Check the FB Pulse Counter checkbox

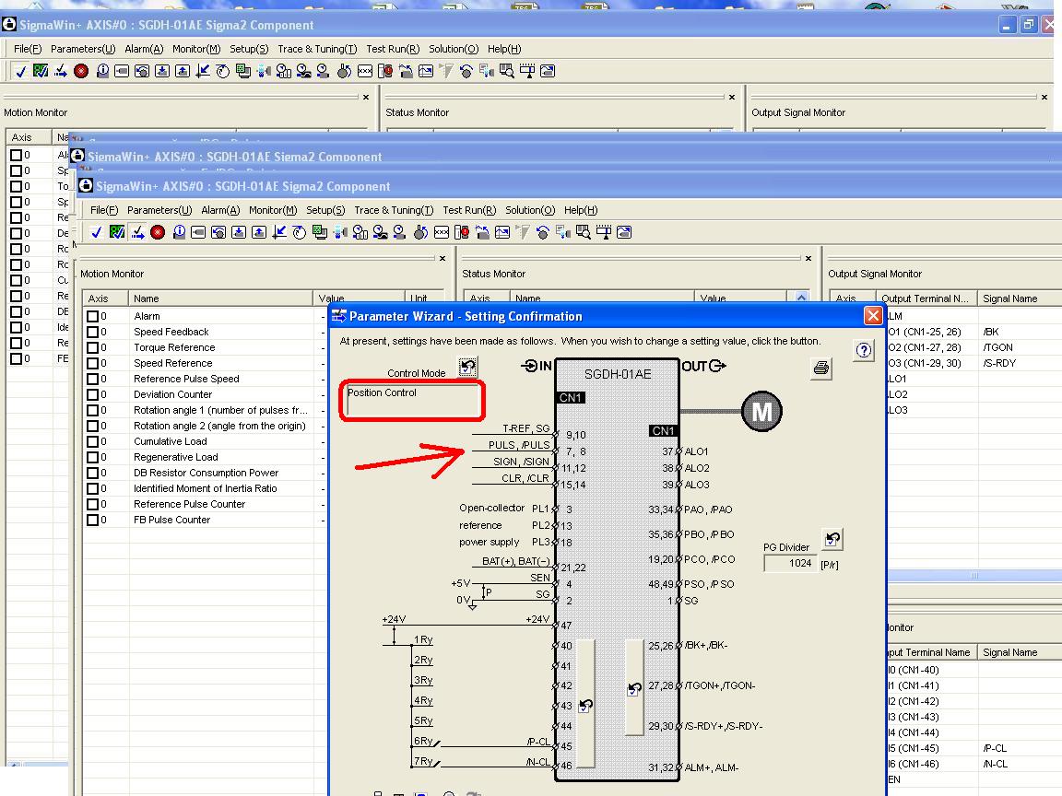point(93,520)
